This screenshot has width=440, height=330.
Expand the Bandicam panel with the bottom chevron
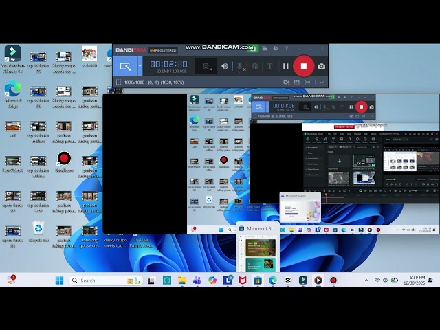click(x=322, y=82)
